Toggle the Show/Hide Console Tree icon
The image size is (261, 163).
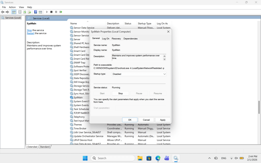click(14, 12)
